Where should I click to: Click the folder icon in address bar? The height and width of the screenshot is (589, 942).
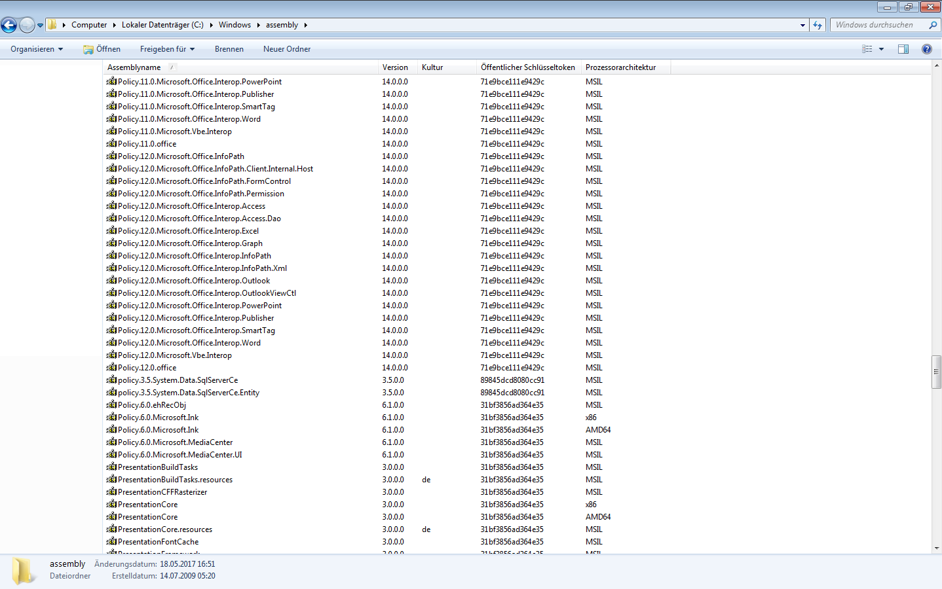52,25
